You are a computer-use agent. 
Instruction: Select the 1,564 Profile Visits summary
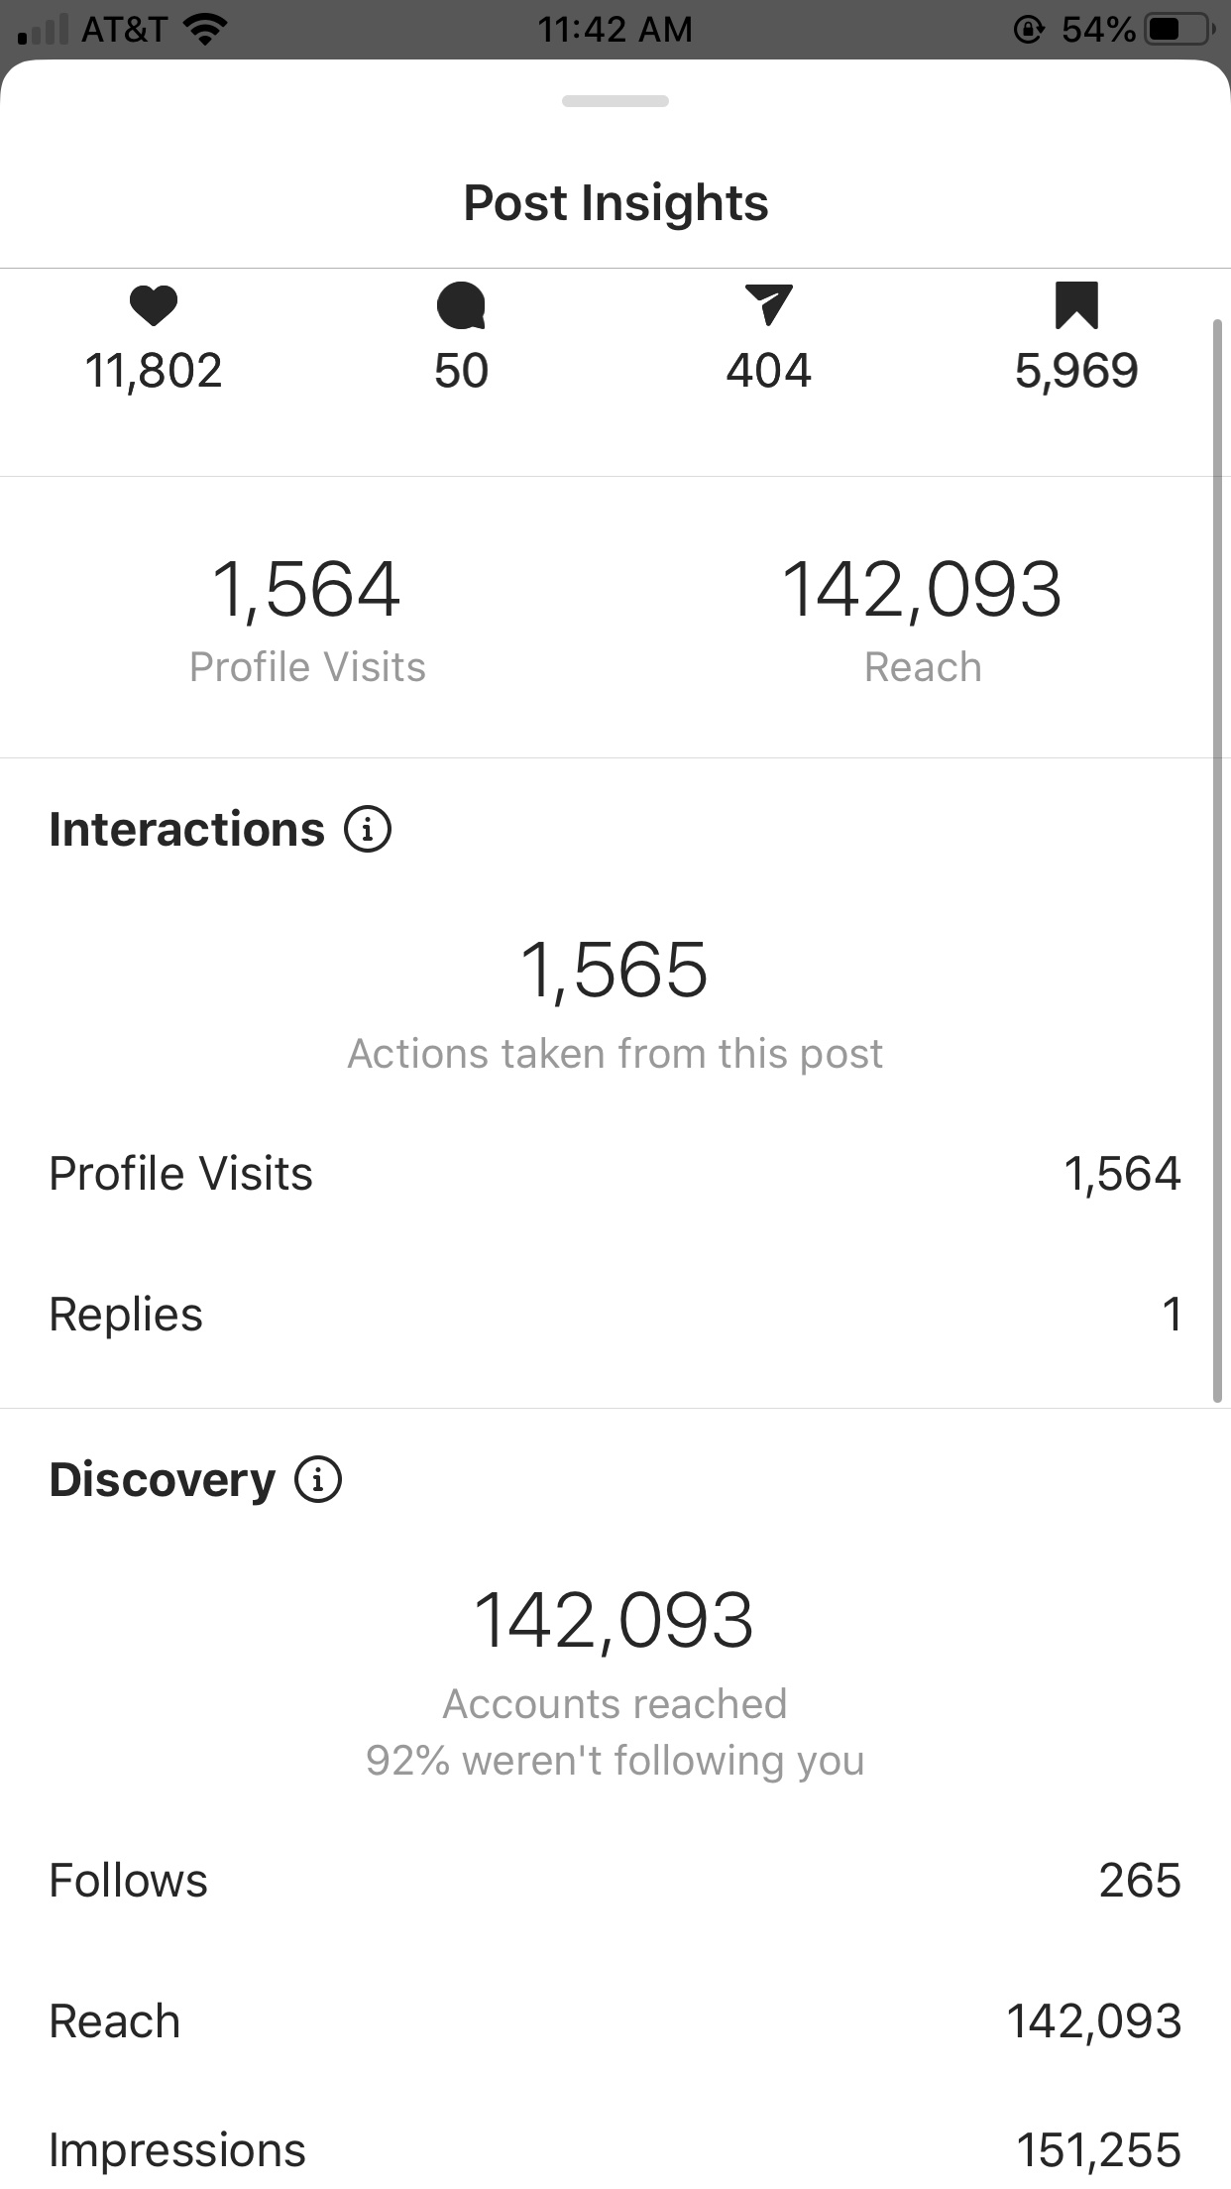[307, 619]
